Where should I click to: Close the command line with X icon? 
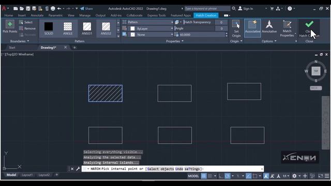[x=72, y=169]
